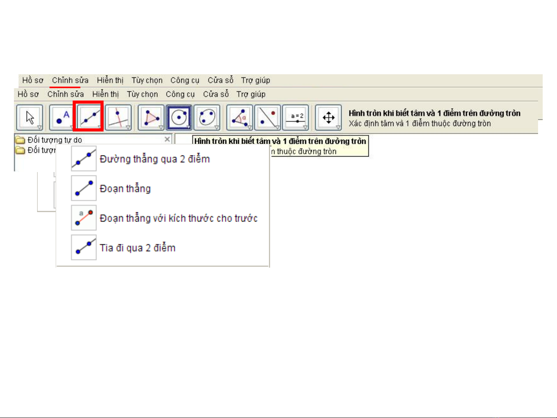
Task: Select the Circle with center through point tool
Action: click(x=179, y=117)
